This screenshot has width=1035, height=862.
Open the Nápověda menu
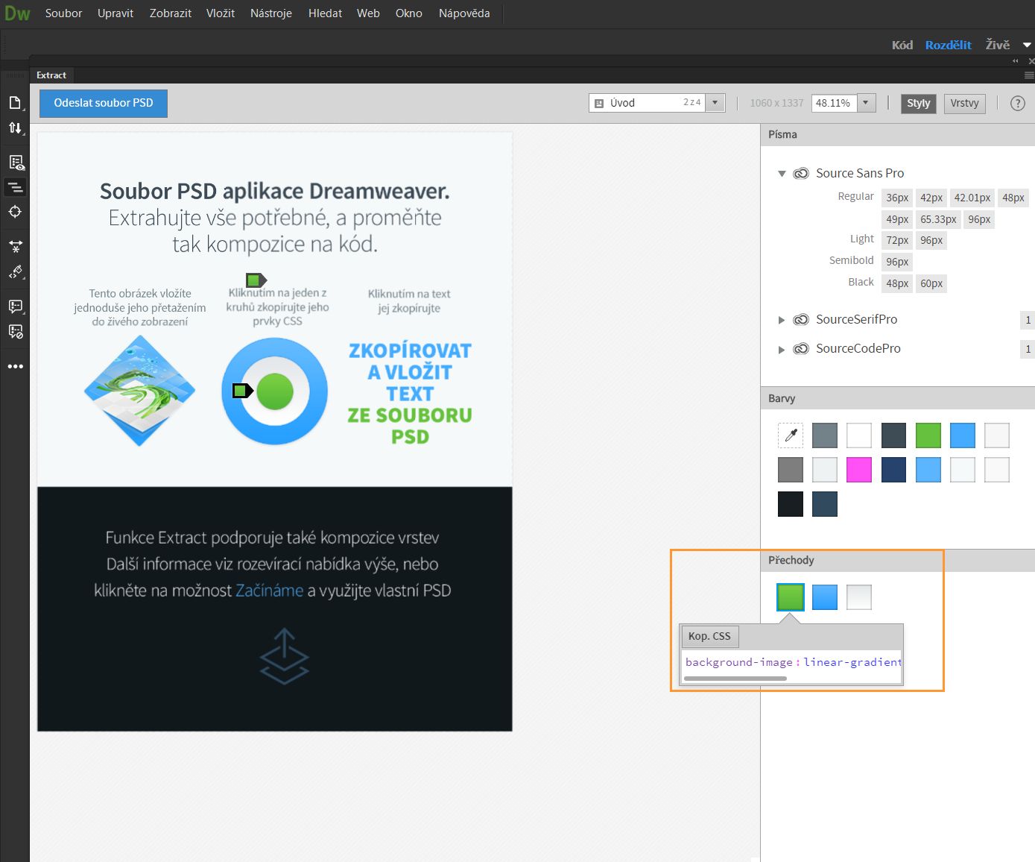tap(464, 13)
